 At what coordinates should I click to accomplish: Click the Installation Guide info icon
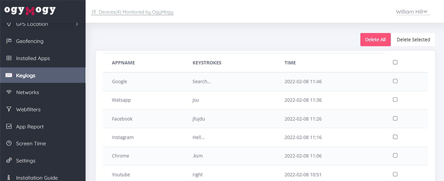coord(9,177)
